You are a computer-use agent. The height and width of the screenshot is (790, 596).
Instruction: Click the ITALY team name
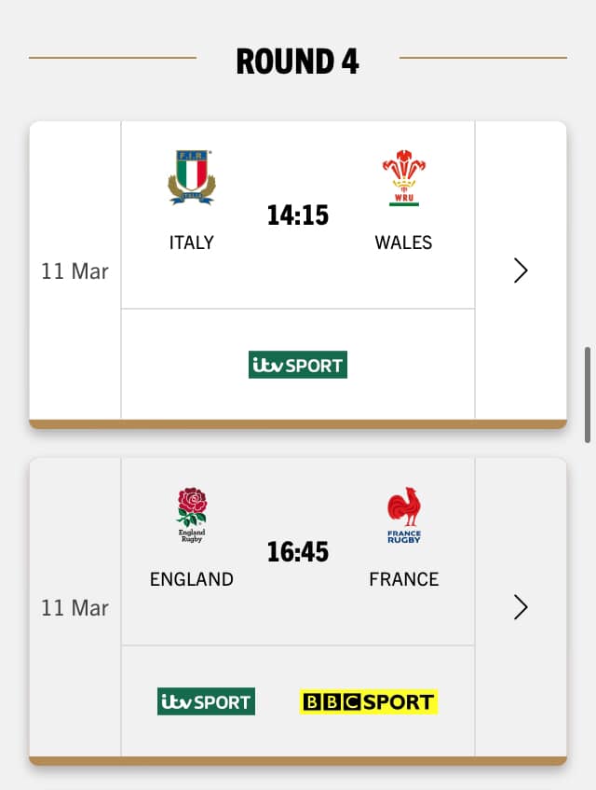click(192, 243)
